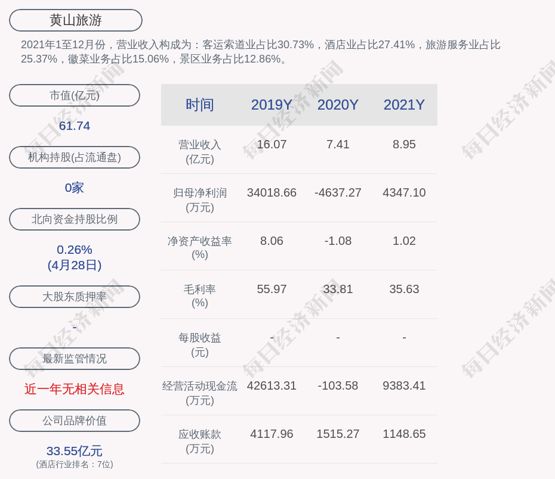Screen dimensions: 555x479
Task: Click cash flow value 9383.41
Action: [x=404, y=385]
